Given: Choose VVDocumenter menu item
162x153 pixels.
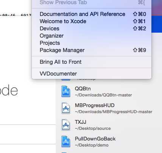Looking at the screenshot, I should pos(92,74).
